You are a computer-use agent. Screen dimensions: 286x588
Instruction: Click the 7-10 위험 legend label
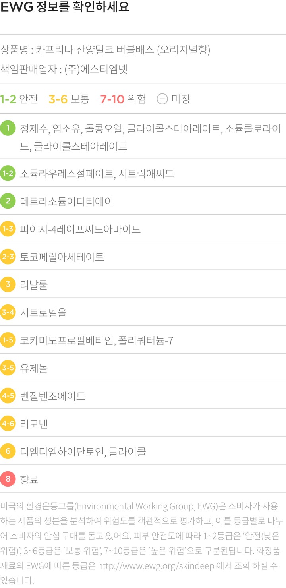123,99
